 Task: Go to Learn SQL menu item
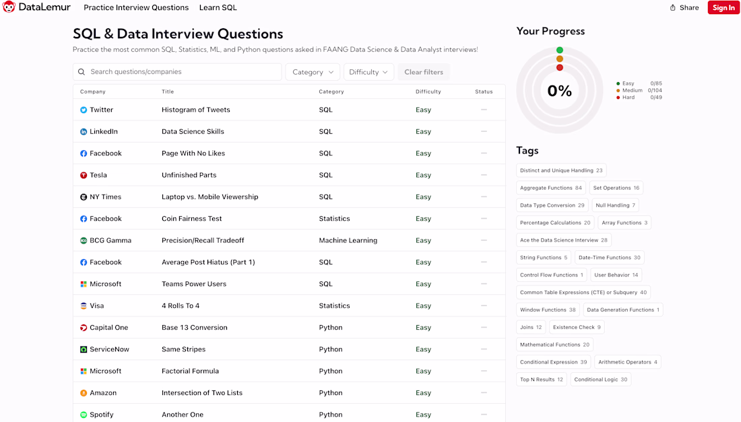218,8
